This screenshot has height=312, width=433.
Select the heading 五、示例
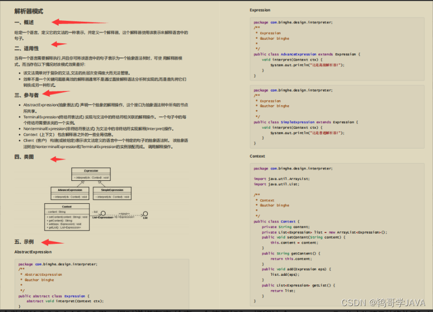pos(24,242)
